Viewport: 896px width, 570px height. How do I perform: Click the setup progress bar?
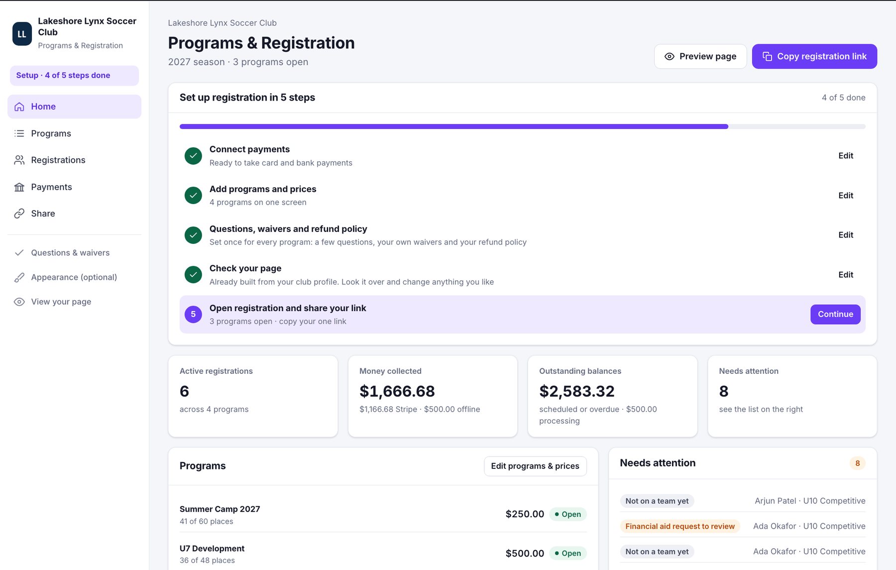coord(522,126)
